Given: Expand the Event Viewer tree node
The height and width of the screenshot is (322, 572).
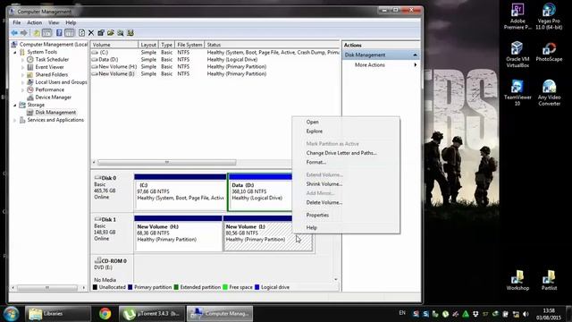Looking at the screenshot, I should pos(22,67).
